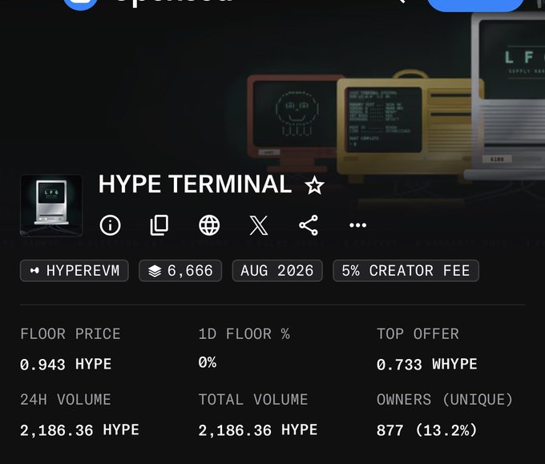Click the 1D FLOOR % label
Viewport: 545px width, 464px height.
244,334
